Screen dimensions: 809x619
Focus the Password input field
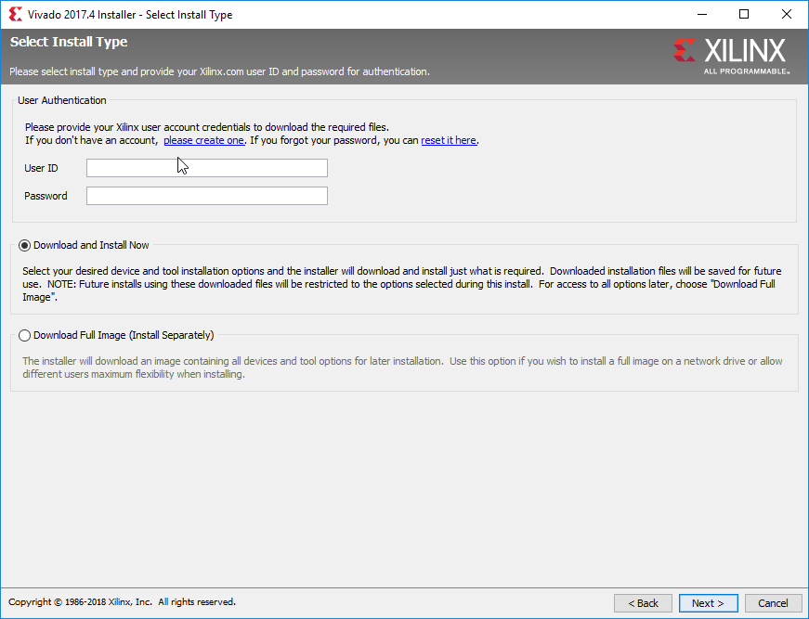207,196
